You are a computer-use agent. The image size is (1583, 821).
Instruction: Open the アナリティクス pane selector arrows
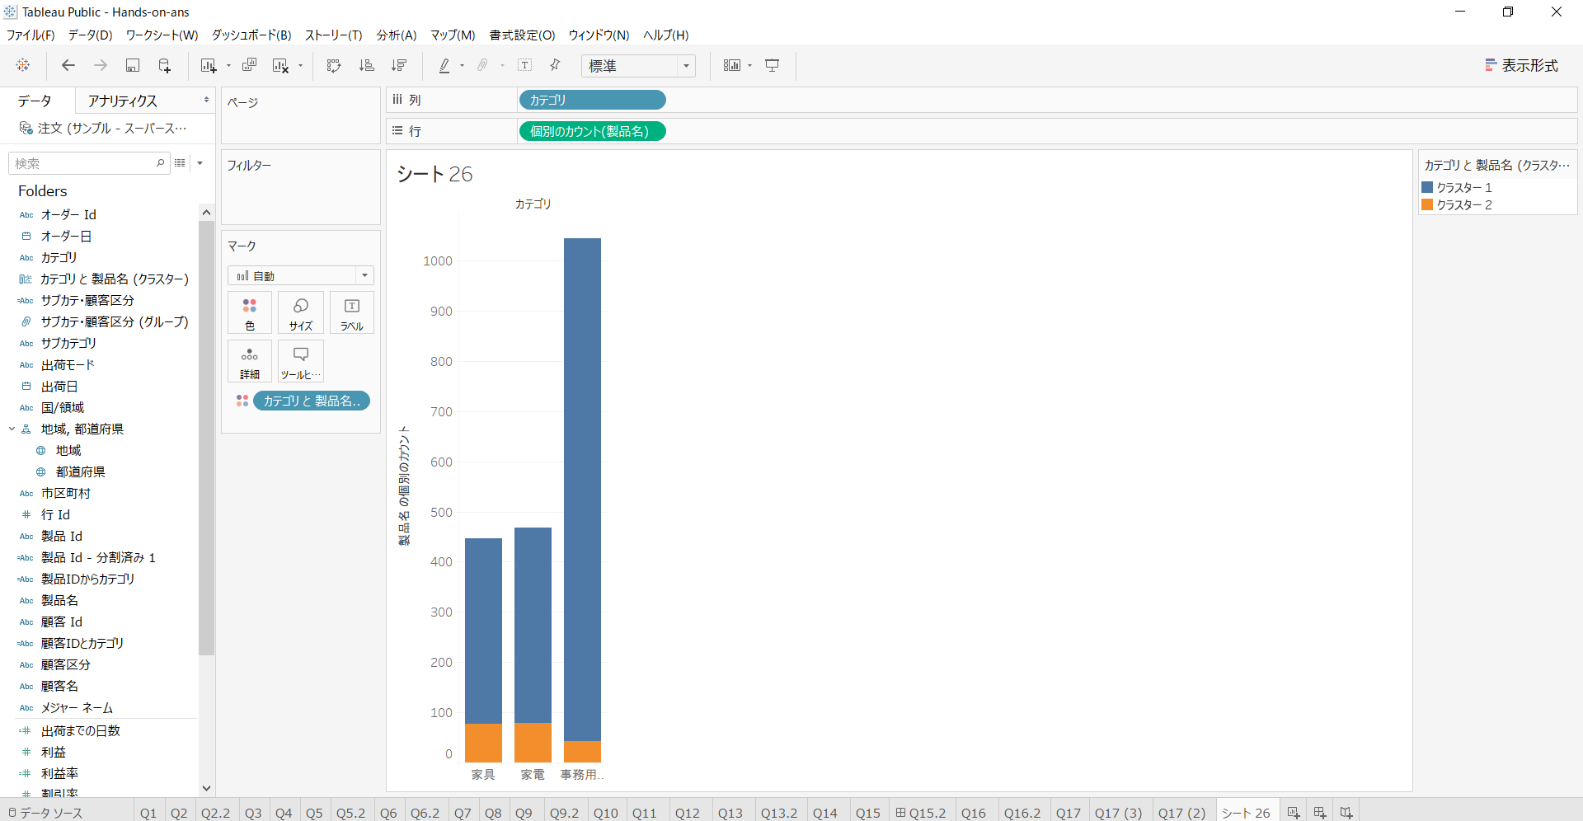[x=206, y=100]
